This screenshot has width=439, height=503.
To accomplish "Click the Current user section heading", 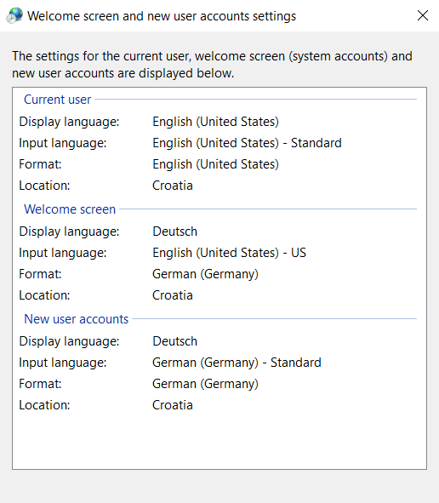I will [x=57, y=100].
